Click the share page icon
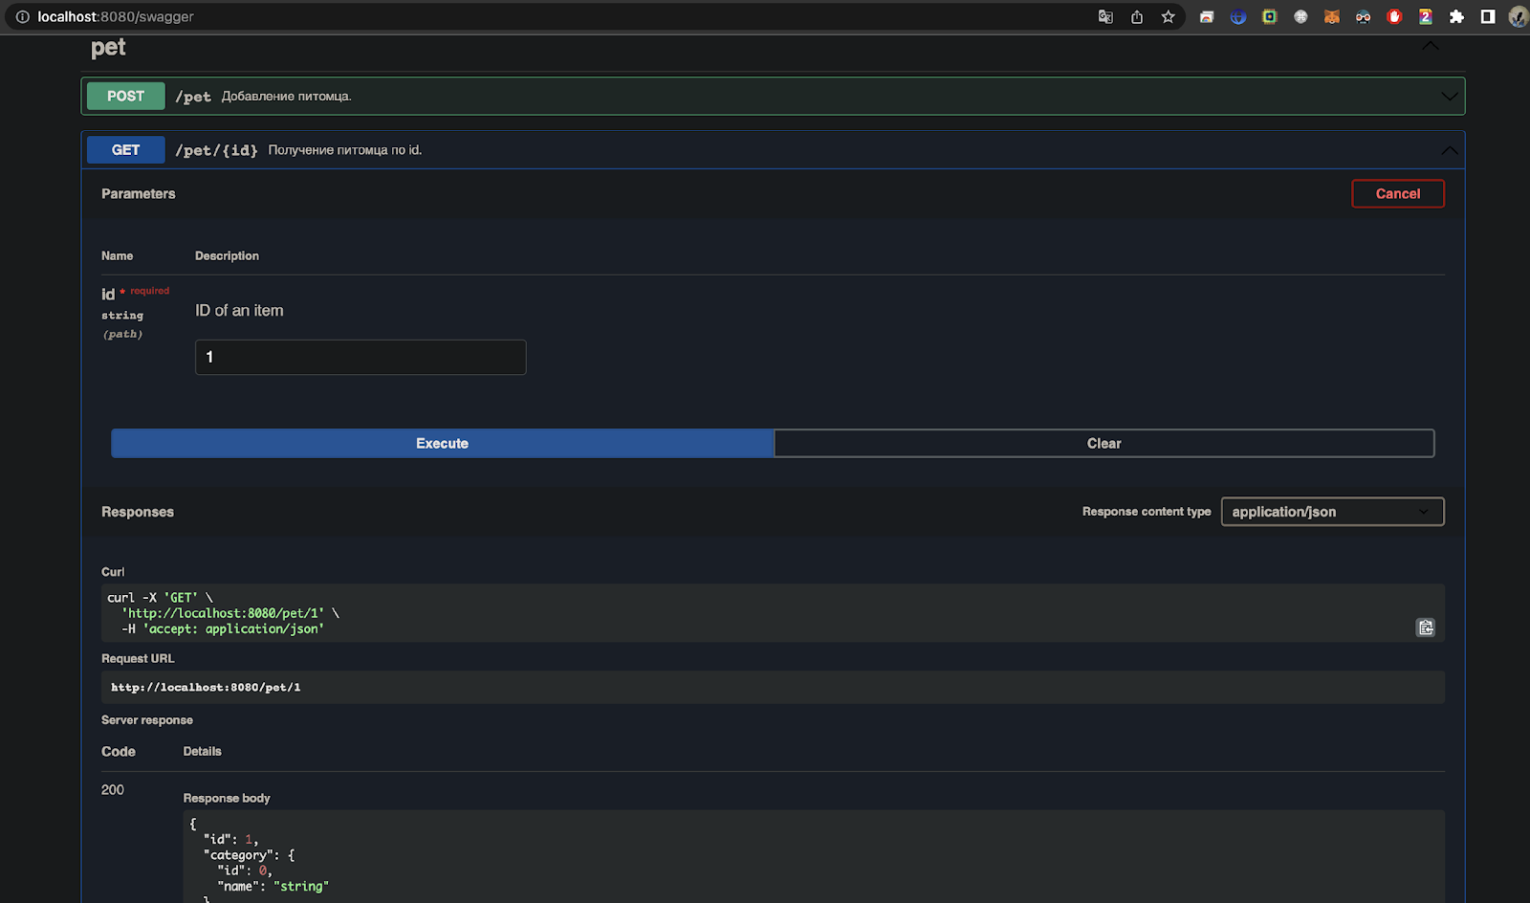 [x=1137, y=16]
